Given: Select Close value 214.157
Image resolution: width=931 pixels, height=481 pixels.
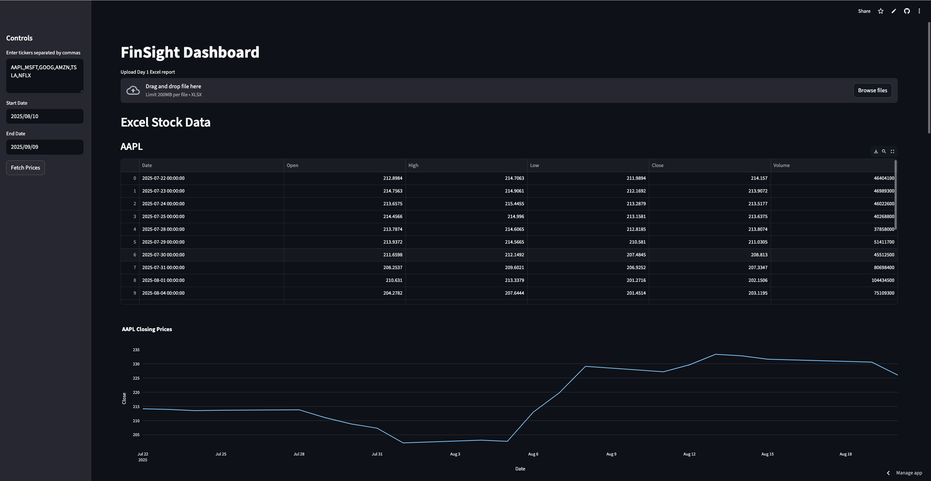Looking at the screenshot, I should click(710, 178).
